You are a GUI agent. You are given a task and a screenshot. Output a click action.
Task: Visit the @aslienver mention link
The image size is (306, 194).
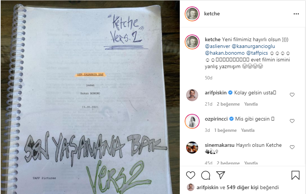(218, 46)
